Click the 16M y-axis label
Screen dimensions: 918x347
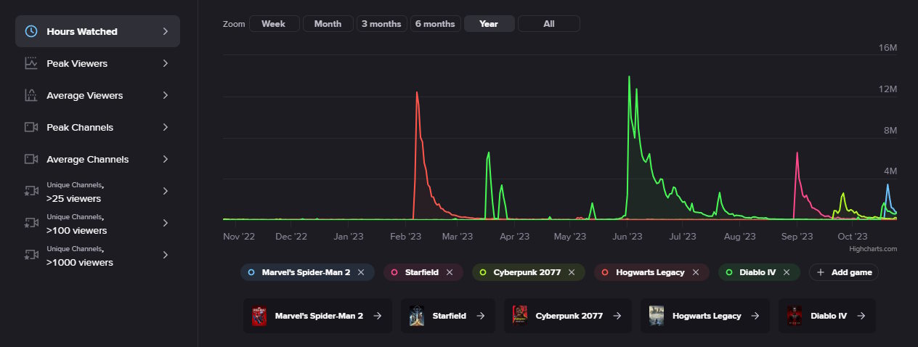pos(888,48)
